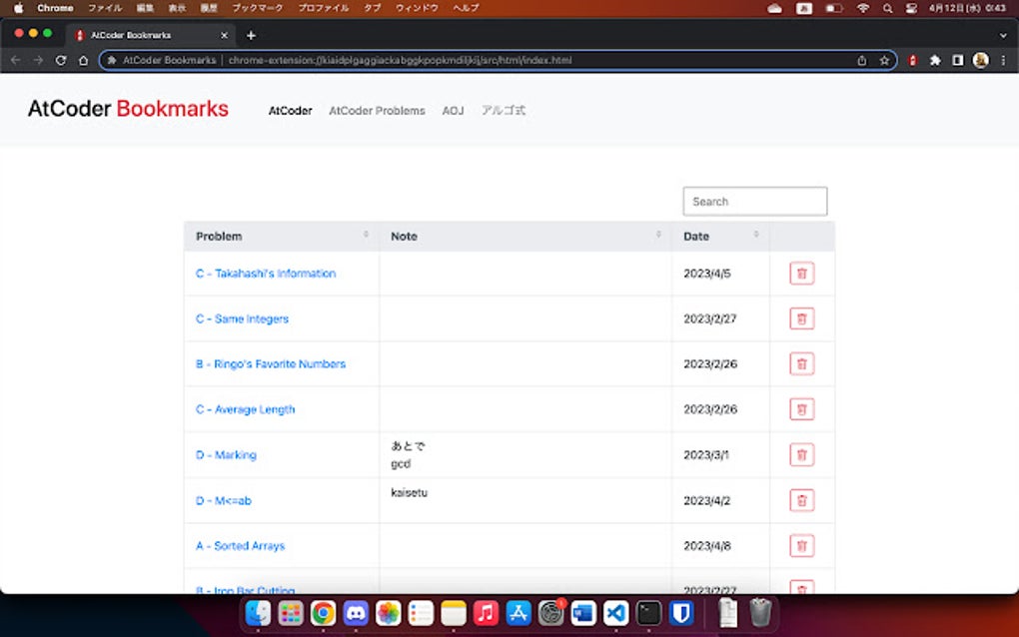This screenshot has width=1019, height=637.
Task: Reload the page with the refresh icon
Action: [61, 60]
